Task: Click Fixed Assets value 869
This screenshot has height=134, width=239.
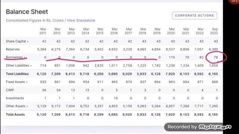Action: [x=215, y=82]
